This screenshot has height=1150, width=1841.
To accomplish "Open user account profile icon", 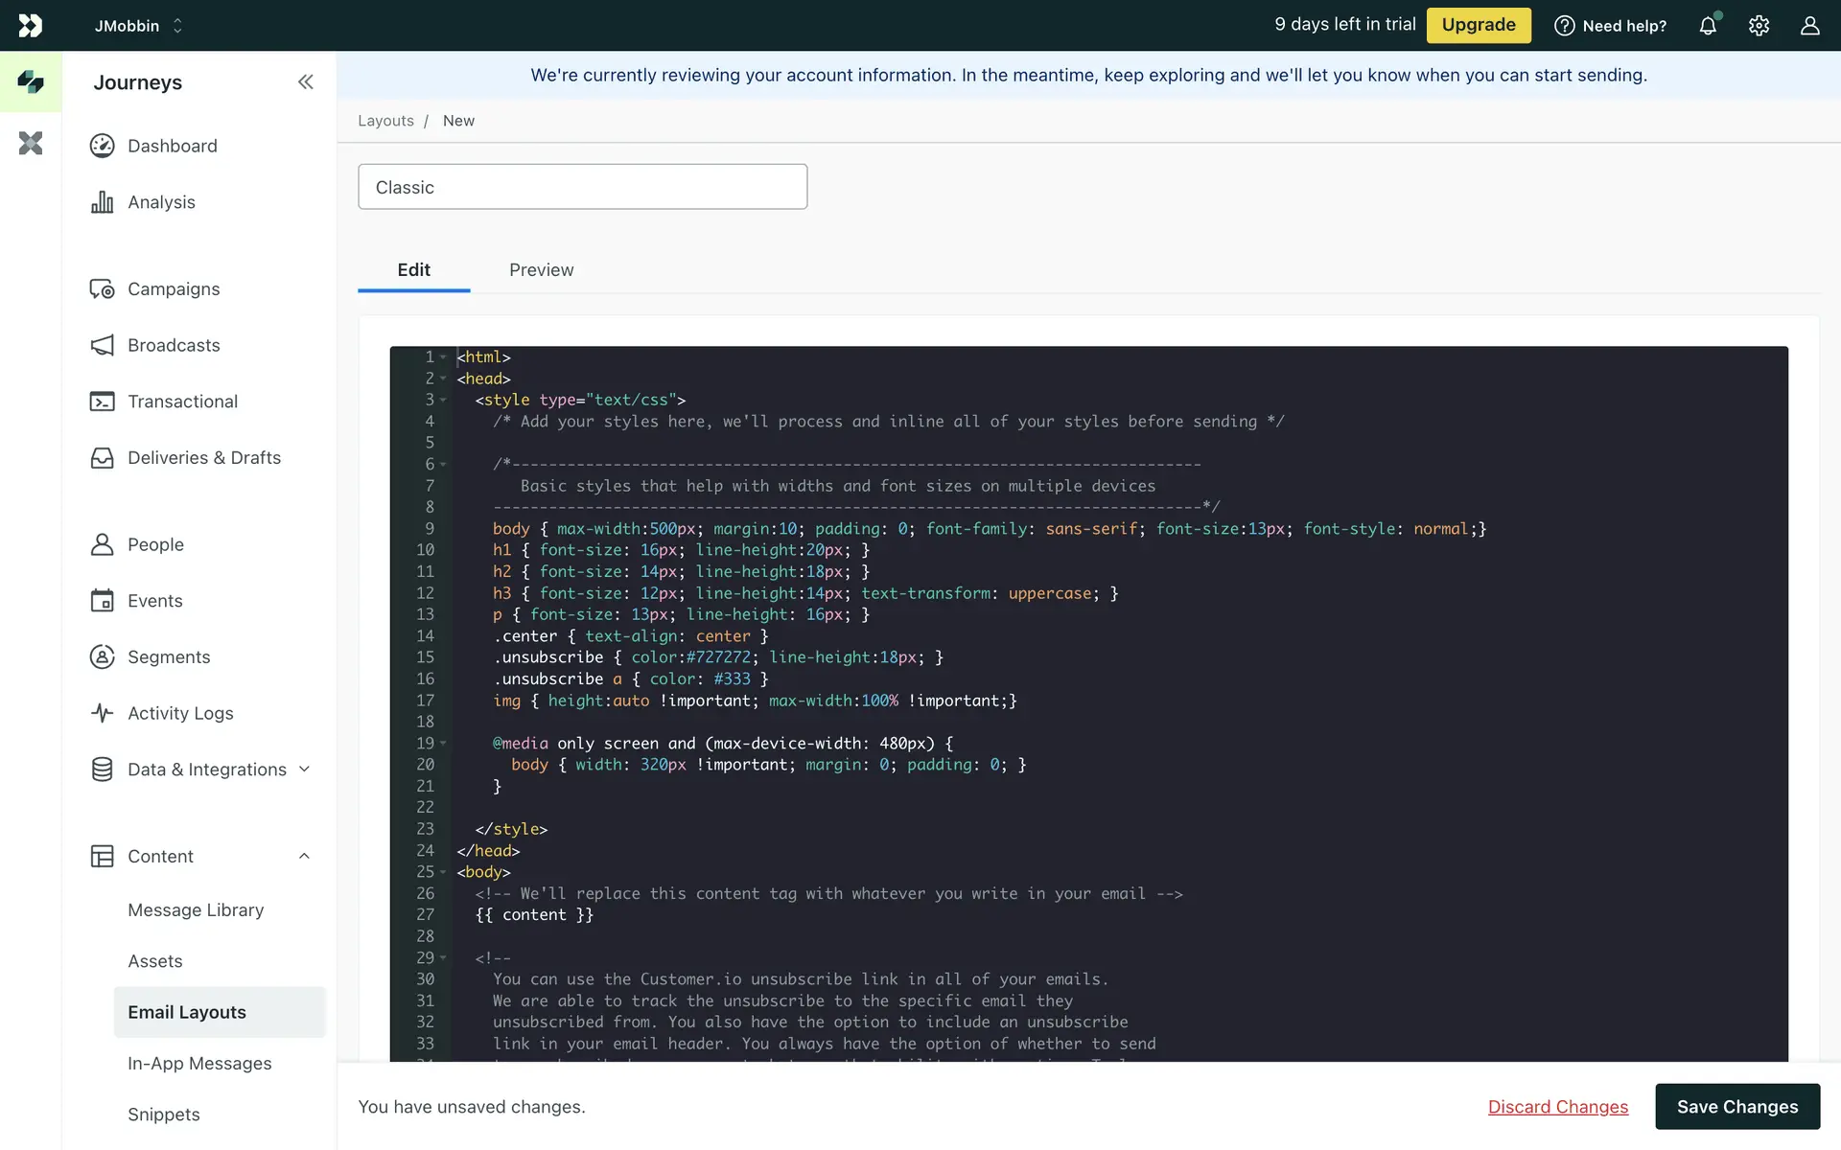I will pyautogui.click(x=1809, y=26).
